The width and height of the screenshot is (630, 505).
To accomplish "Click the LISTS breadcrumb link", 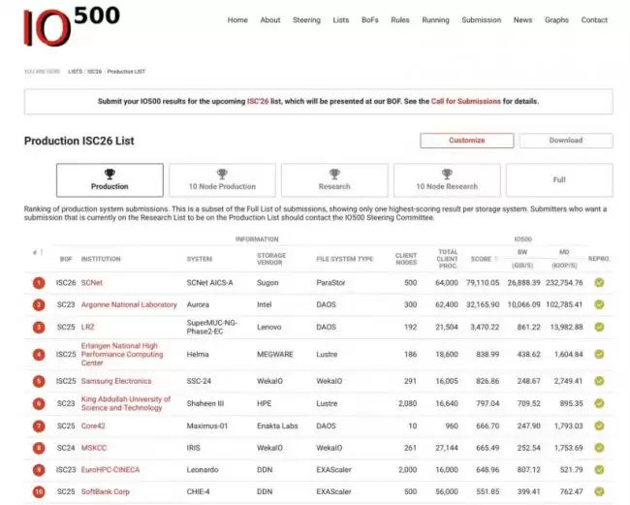I will click(x=76, y=72).
